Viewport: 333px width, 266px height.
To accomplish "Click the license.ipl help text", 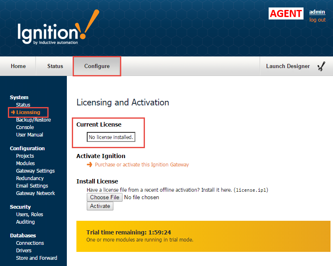I will tap(177, 190).
